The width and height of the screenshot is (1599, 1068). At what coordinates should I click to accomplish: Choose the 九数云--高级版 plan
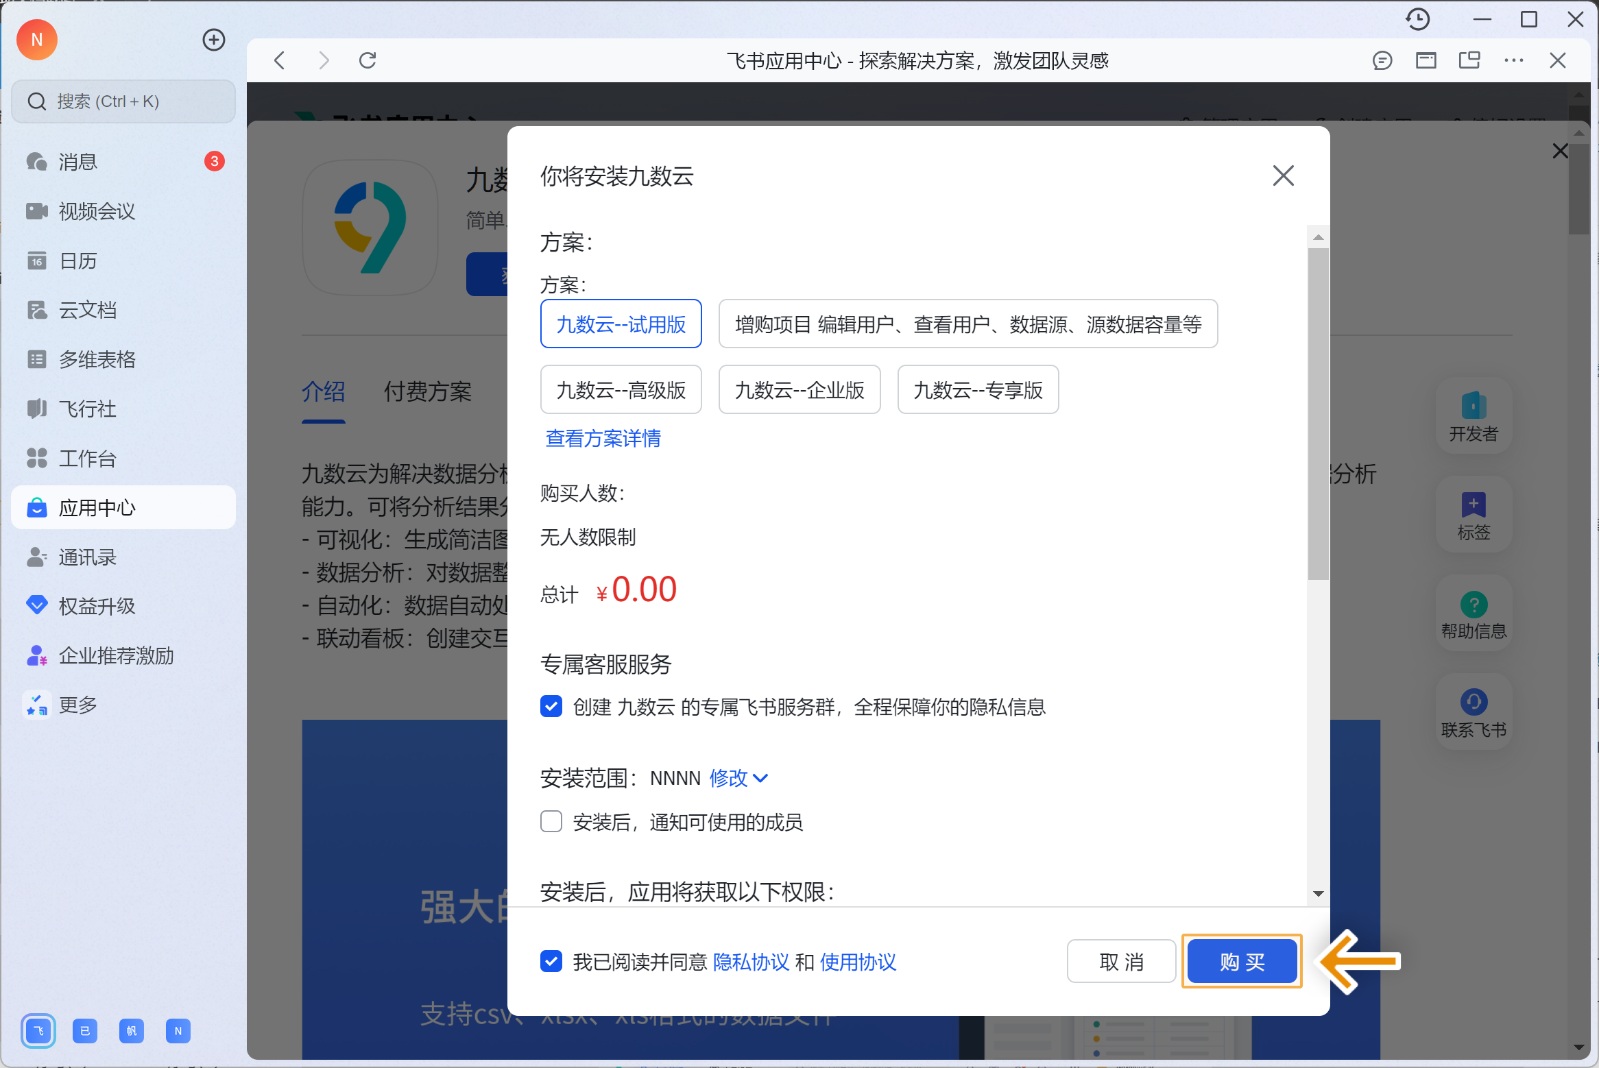click(621, 389)
